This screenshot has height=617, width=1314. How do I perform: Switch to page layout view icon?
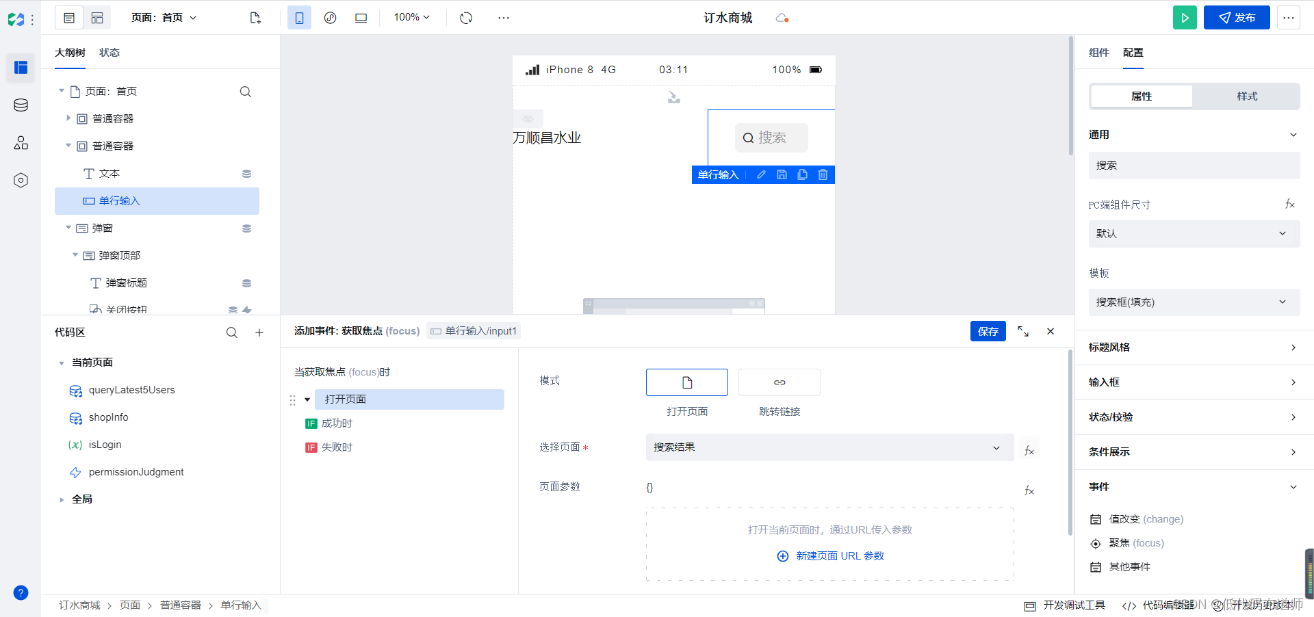click(x=69, y=18)
